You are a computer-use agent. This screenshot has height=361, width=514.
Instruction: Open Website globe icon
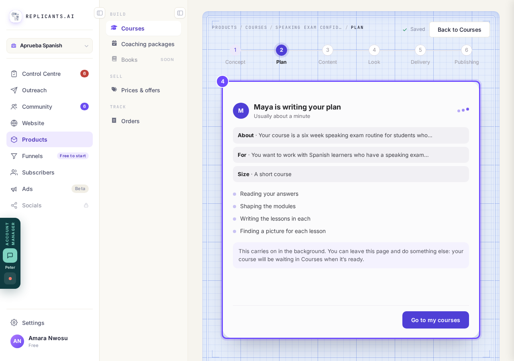[x=14, y=123]
